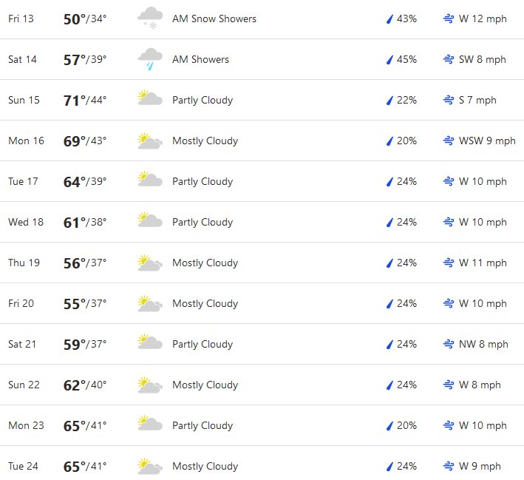Expand the Fri 13 forecast row
The width and height of the screenshot is (524, 480).
pos(262,19)
